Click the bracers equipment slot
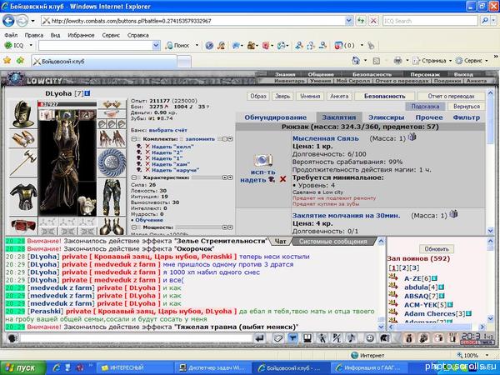The image size is (500, 375). 23,138
